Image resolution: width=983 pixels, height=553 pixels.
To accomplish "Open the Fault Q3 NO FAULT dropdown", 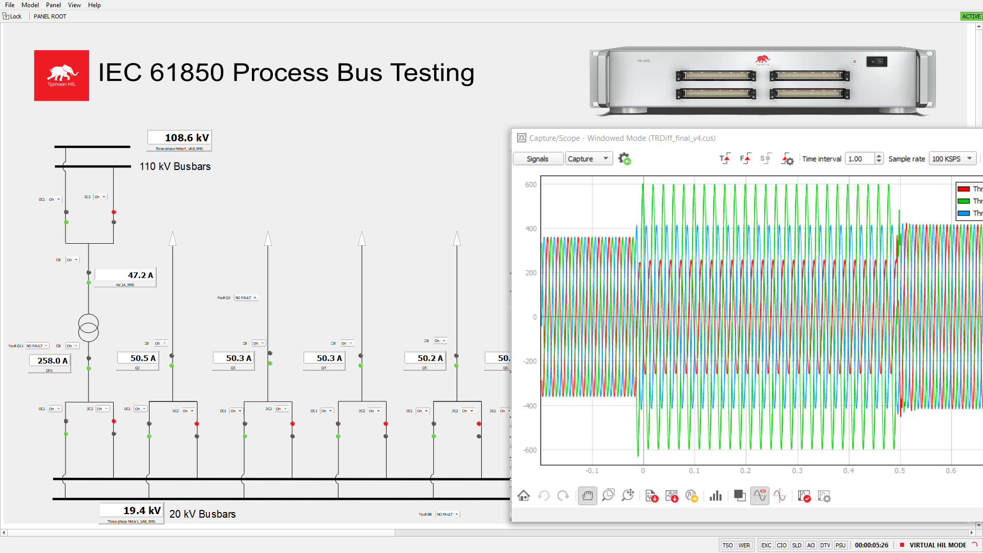I will pyautogui.click(x=246, y=297).
